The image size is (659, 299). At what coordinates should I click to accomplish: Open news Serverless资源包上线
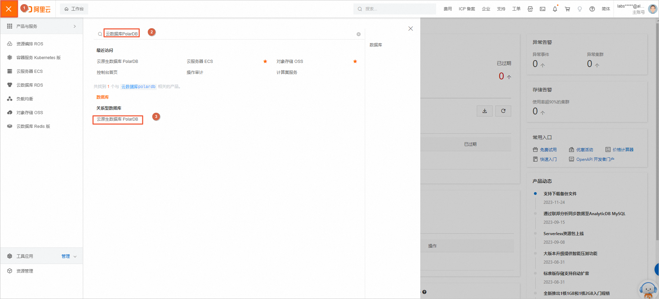[564, 234]
